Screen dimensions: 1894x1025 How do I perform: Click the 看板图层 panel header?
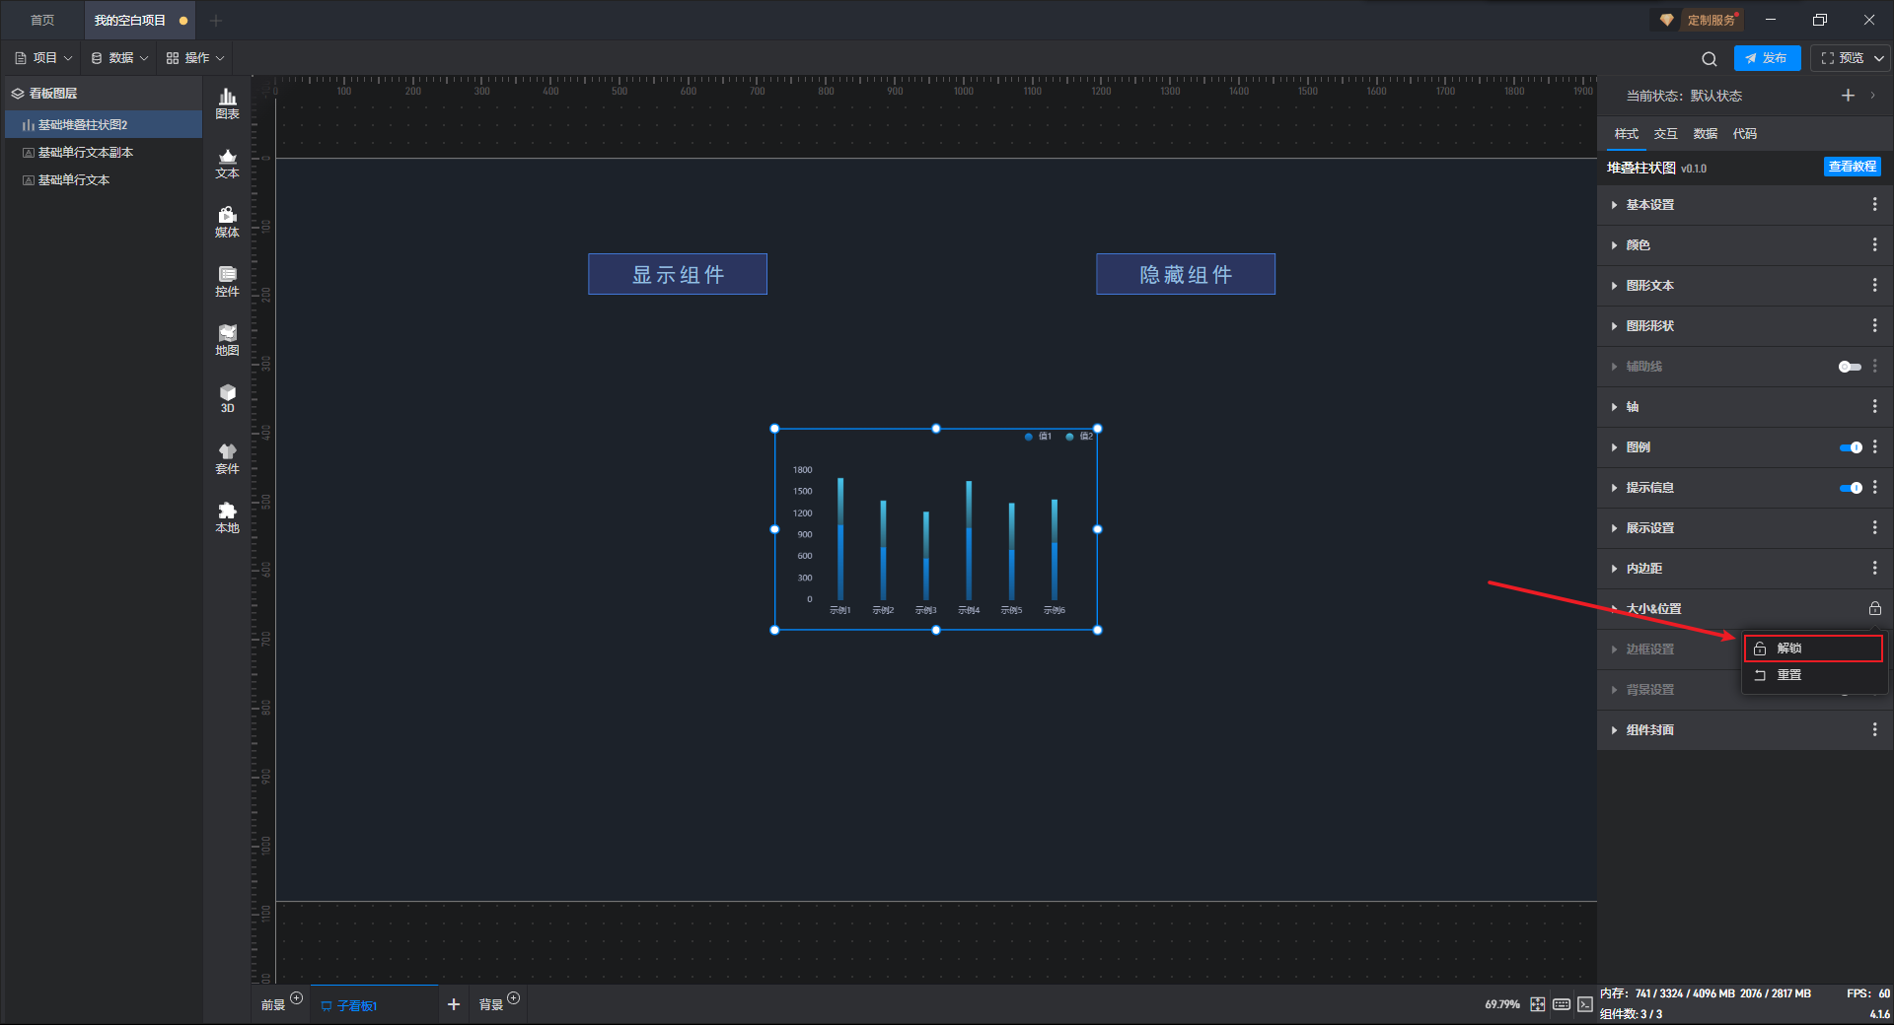click(104, 93)
